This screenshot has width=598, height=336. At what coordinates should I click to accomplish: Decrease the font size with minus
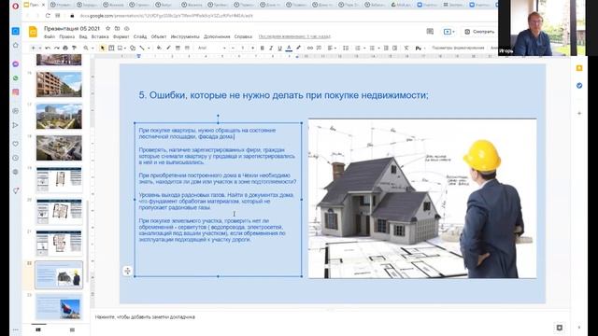[233, 48]
